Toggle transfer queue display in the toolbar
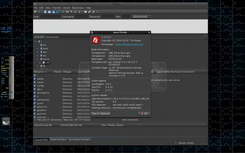The height and width of the screenshot is (153, 245). point(57,12)
